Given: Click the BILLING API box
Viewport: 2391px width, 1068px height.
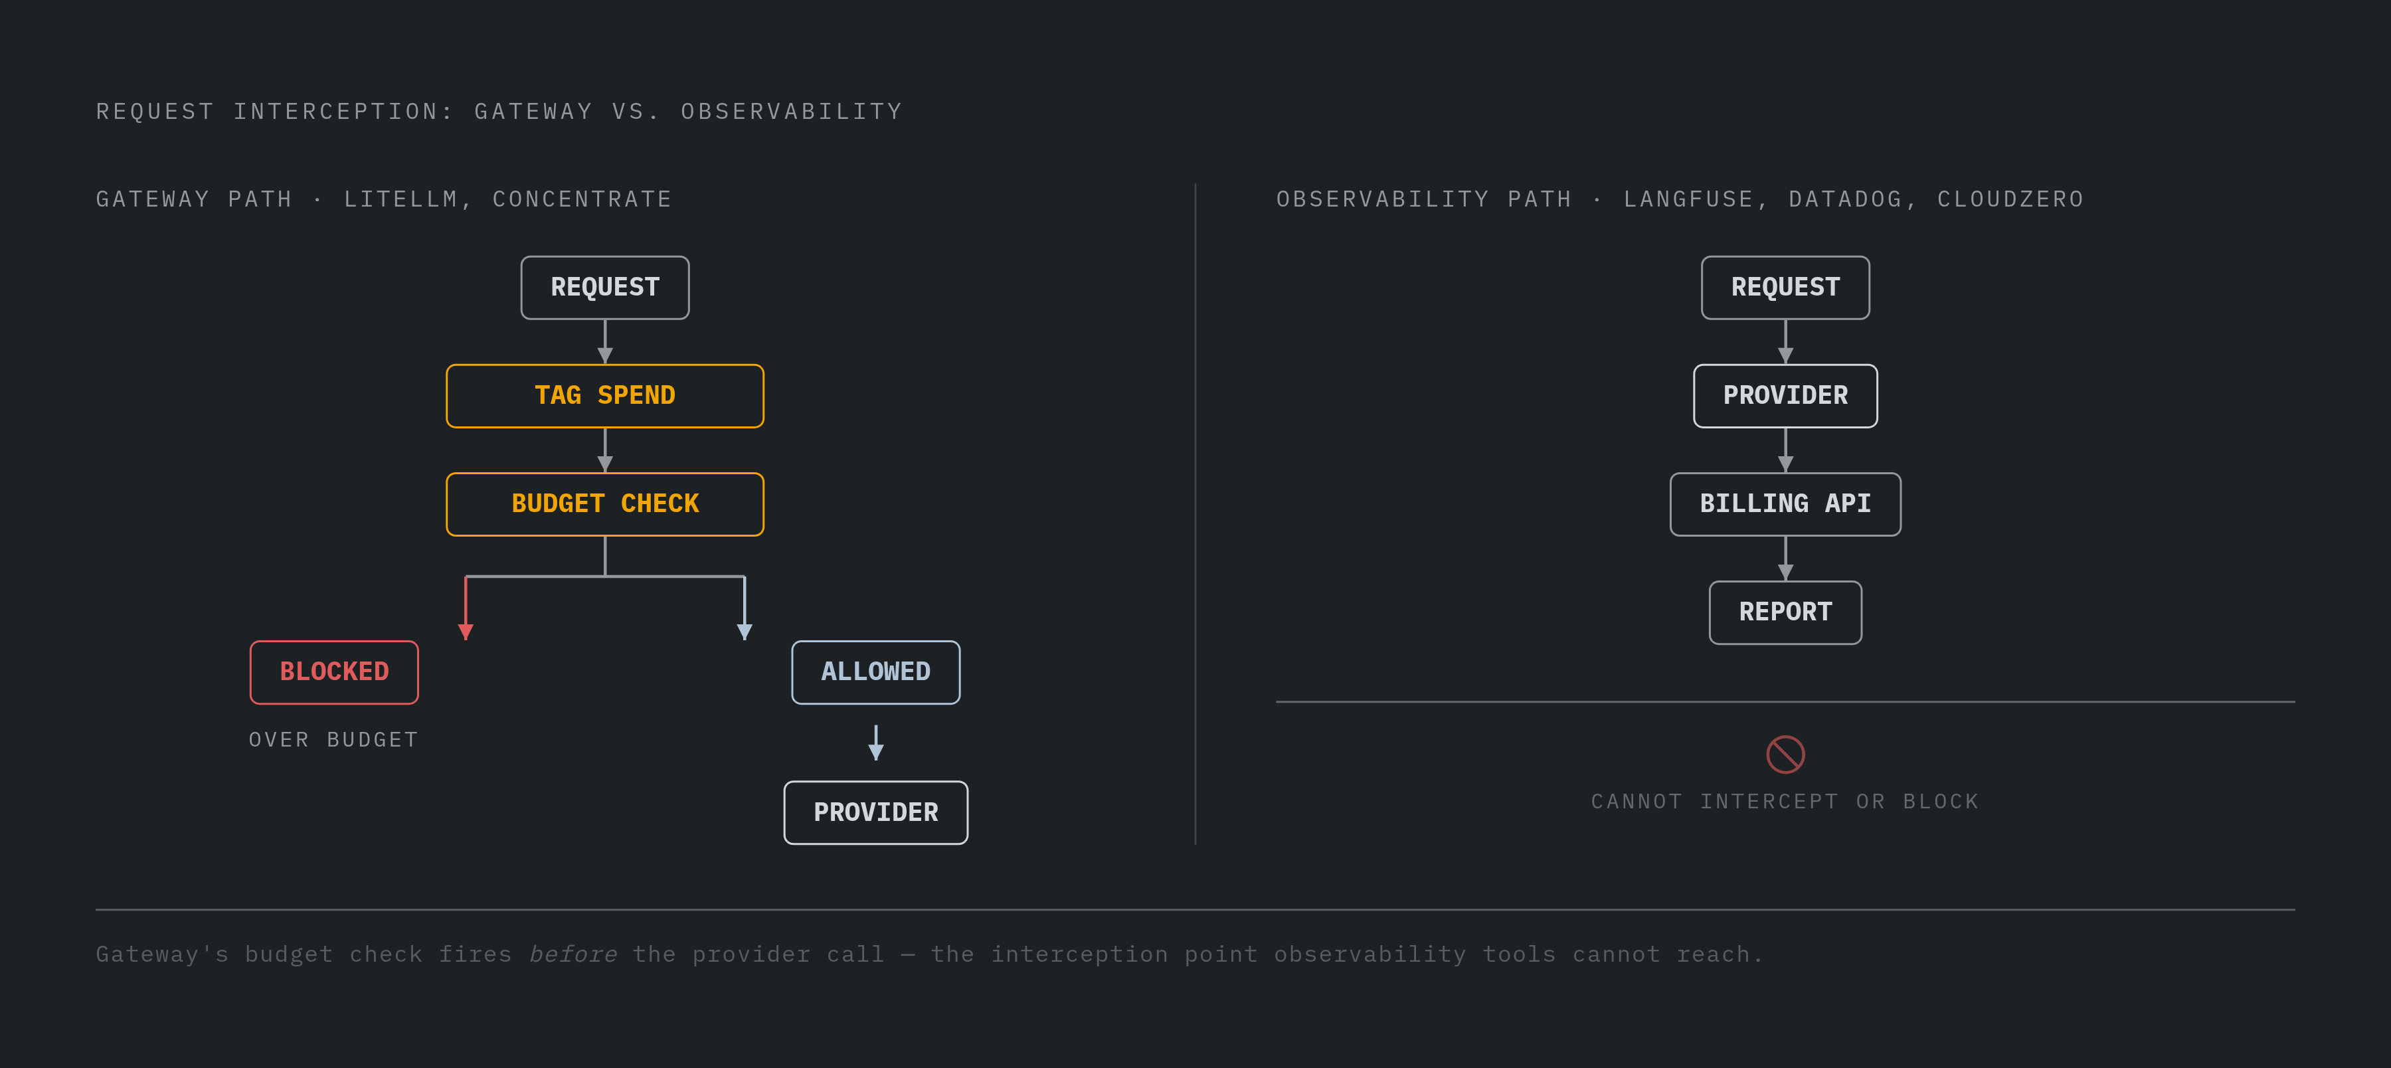Looking at the screenshot, I should [1785, 505].
